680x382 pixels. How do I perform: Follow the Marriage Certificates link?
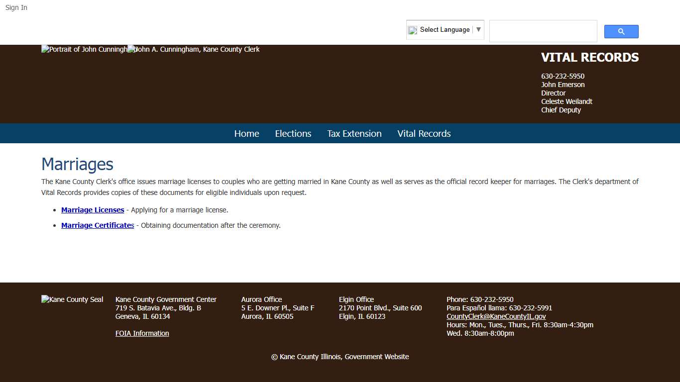tap(98, 225)
